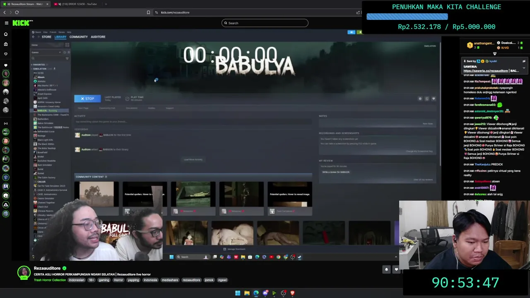Image resolution: width=530 pixels, height=298 pixels.
Task: Click the Rezaauditore streamer avatar
Action: 24,272
